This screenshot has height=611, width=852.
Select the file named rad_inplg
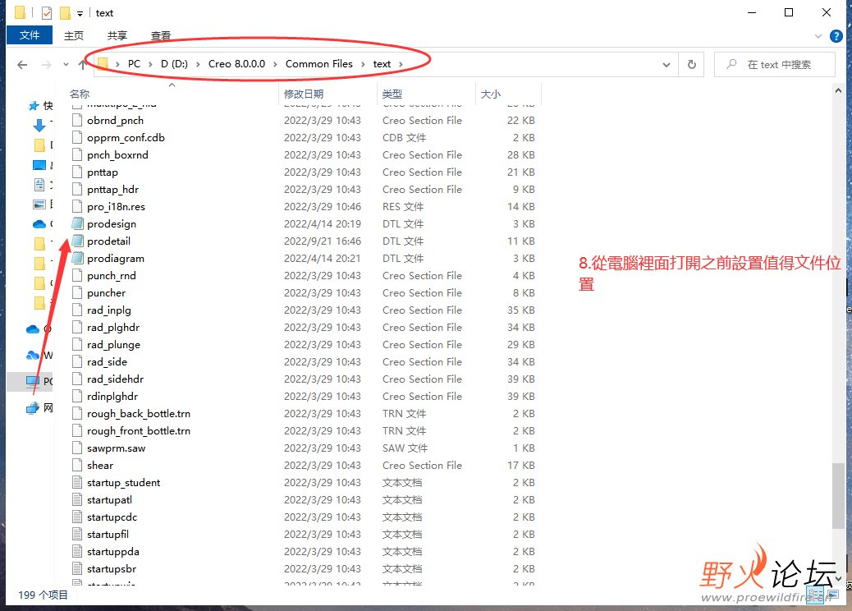point(108,310)
